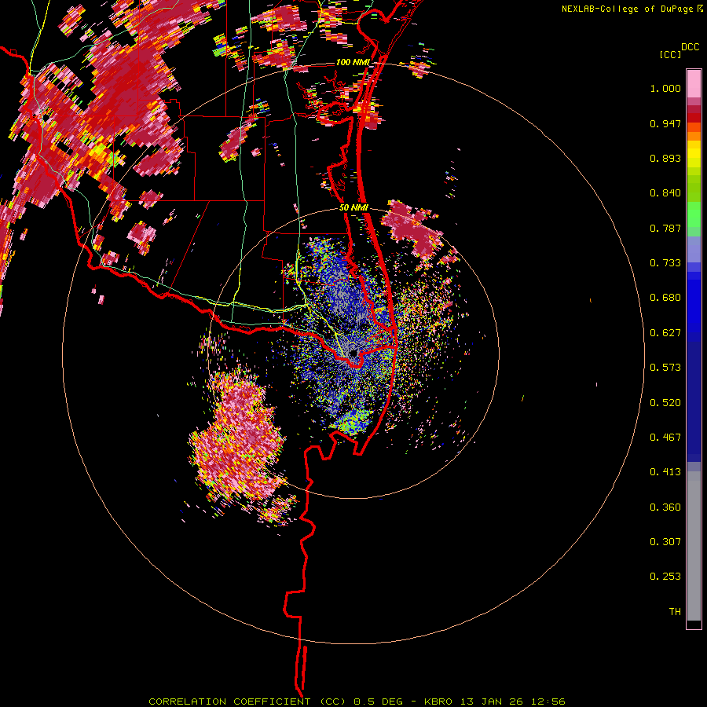Select the 0.360 legend value
This screenshot has height=707, width=707.
point(665,507)
